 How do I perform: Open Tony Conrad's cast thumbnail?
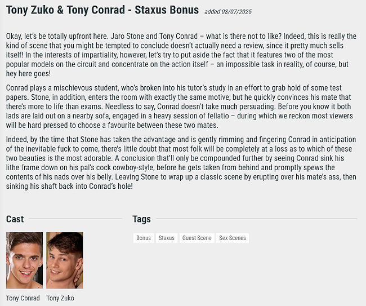25,260
